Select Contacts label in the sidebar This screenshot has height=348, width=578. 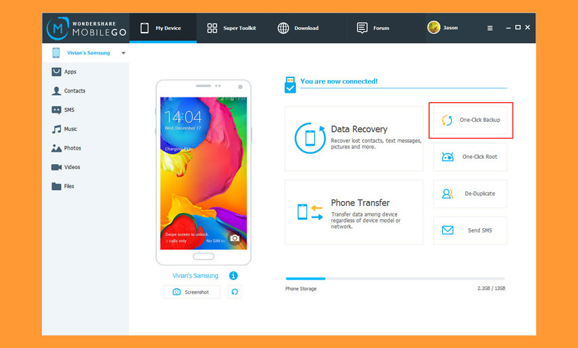pyautogui.click(x=75, y=90)
